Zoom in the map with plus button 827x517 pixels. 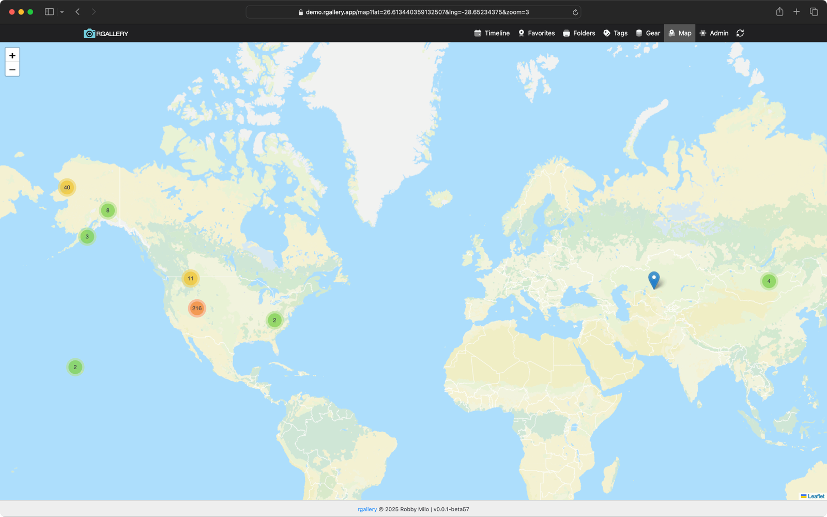coord(12,56)
